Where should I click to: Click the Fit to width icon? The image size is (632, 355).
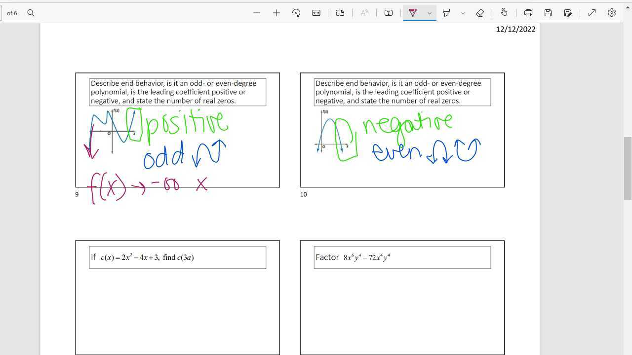click(316, 13)
